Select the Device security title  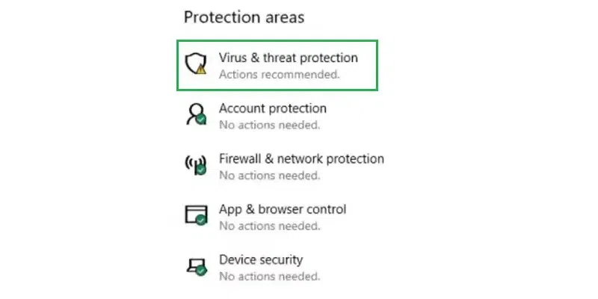(260, 259)
